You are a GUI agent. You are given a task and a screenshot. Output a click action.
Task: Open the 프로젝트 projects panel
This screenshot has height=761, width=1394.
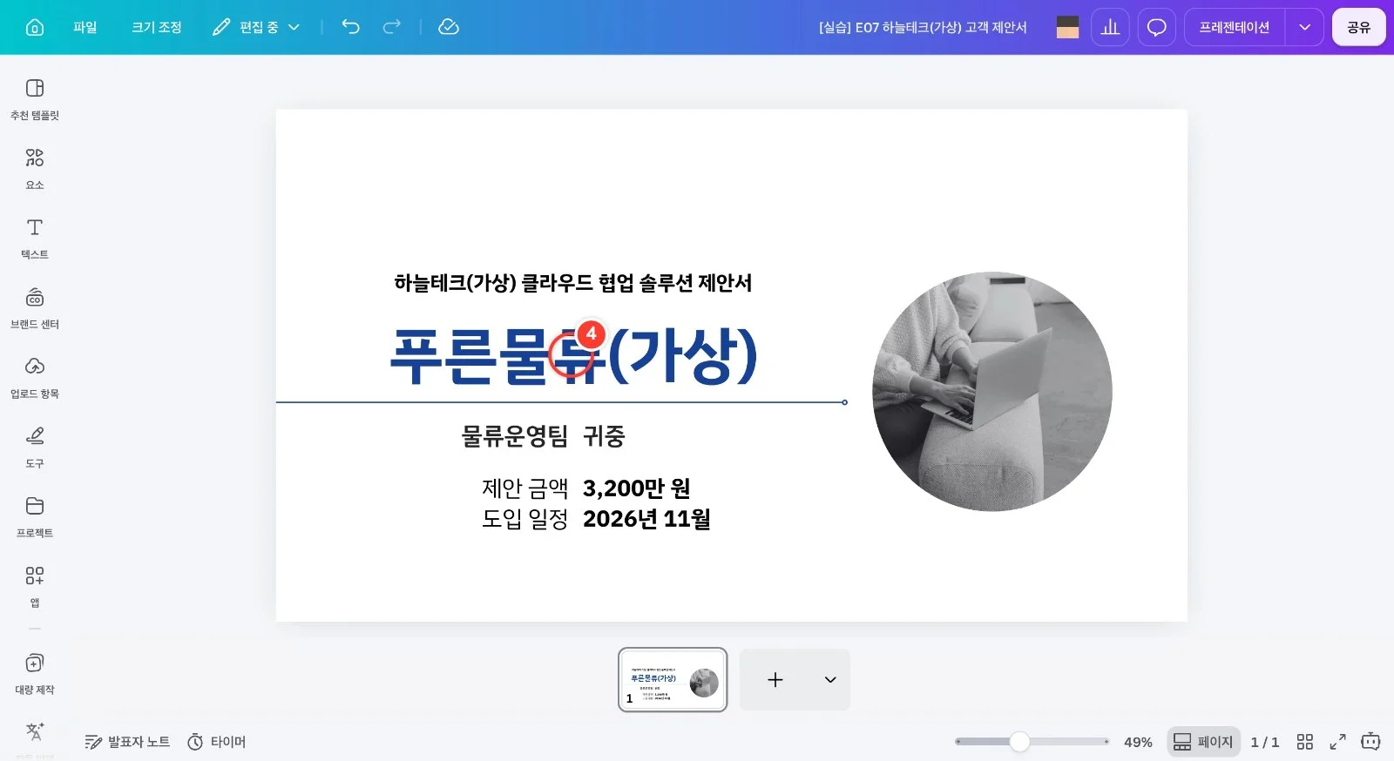(x=35, y=517)
